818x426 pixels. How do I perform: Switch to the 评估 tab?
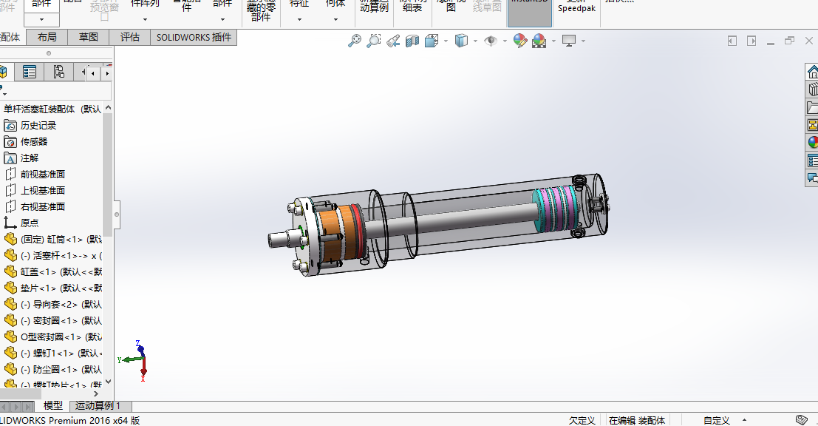click(130, 37)
